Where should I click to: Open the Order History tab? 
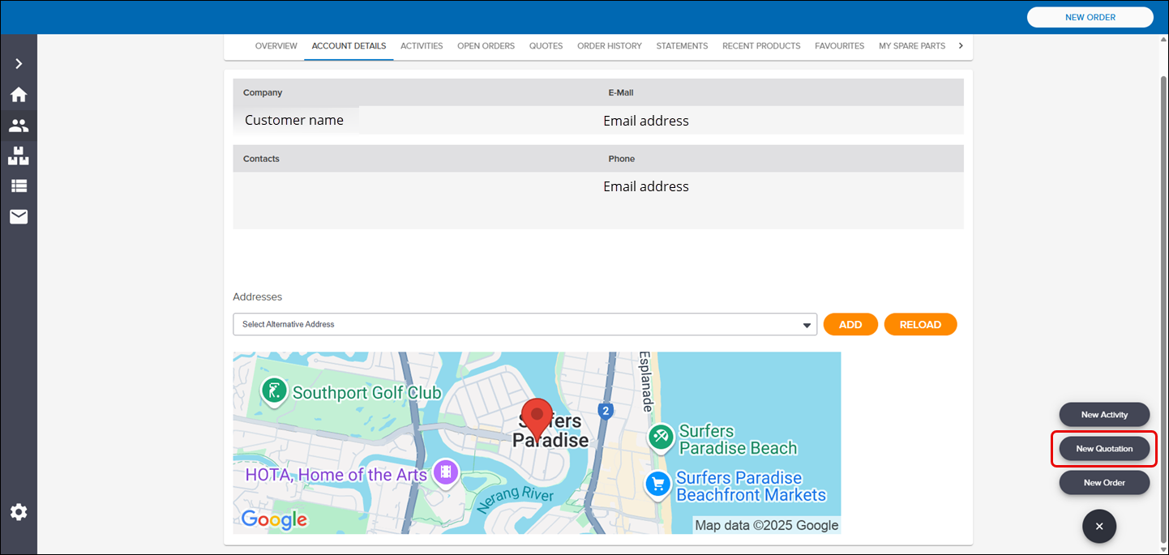(x=609, y=46)
